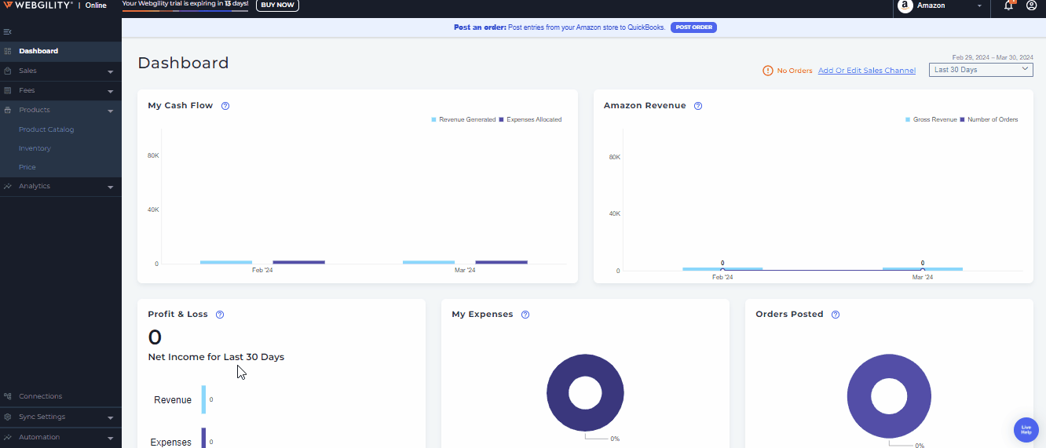1046x448 pixels.
Task: Click the Amazon Revenue help icon
Action: (x=698, y=106)
